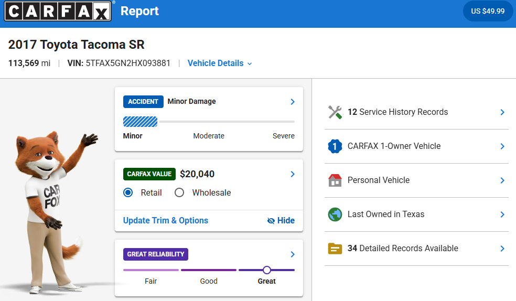Open 12 Service History Records chevron
Image resolution: width=516 pixels, height=301 pixels.
(502, 112)
